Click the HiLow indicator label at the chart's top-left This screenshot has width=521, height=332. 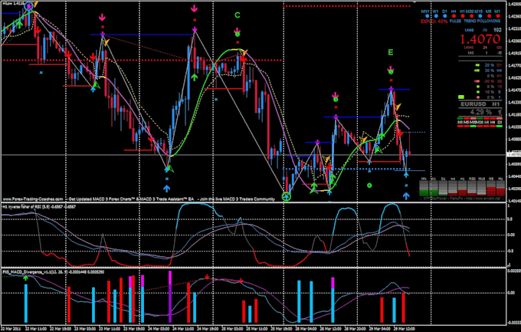(x=12, y=2)
